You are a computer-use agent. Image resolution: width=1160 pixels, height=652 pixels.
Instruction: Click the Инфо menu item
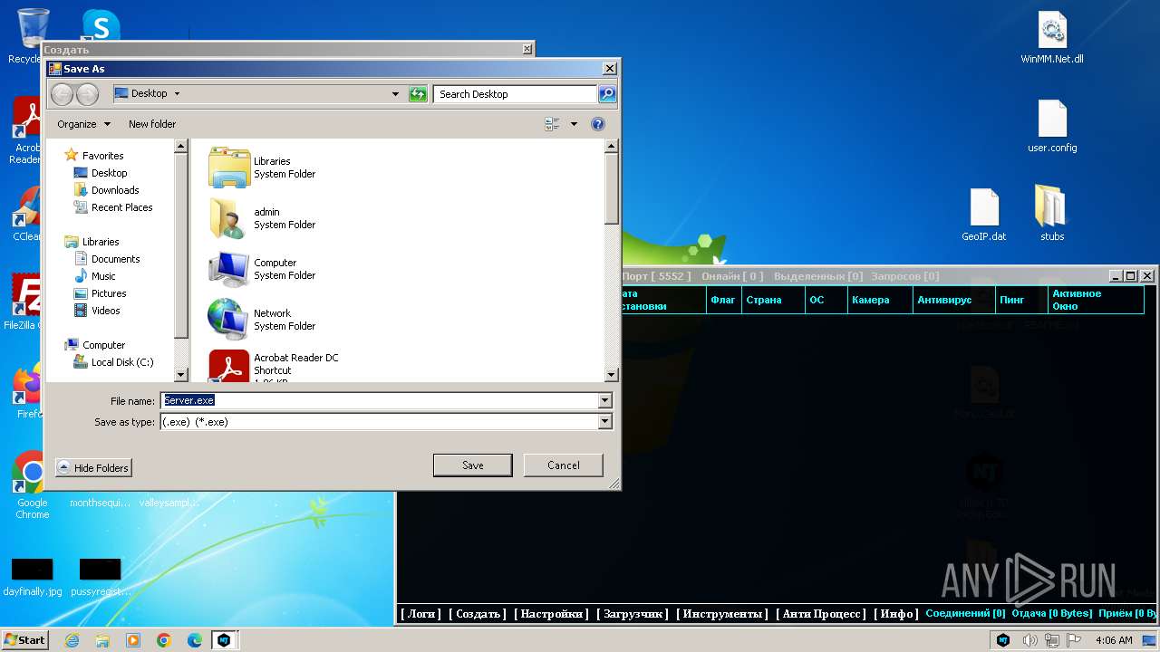pos(896,613)
